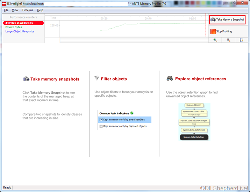Image resolution: width=250 pixels, height=192 pixels.
Task: Open the File menu
Action: (6, 10)
